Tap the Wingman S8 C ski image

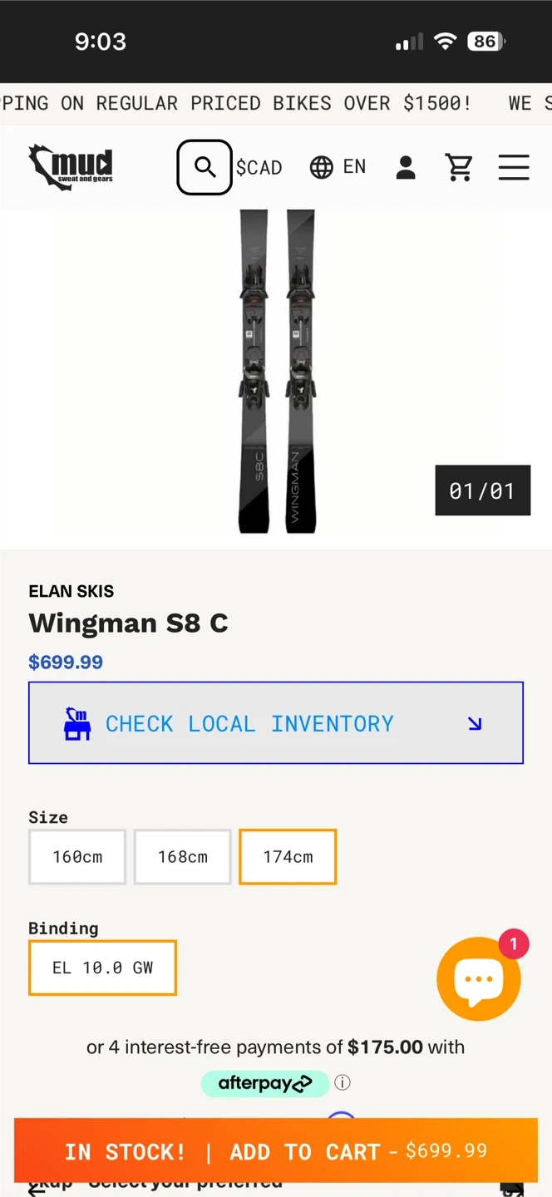click(277, 372)
